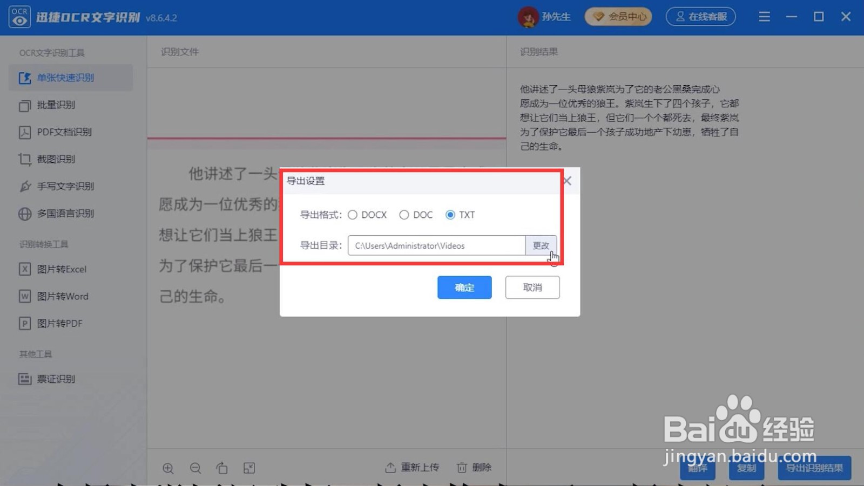Zoom out of the preview image
The width and height of the screenshot is (864, 486).
[x=195, y=468]
